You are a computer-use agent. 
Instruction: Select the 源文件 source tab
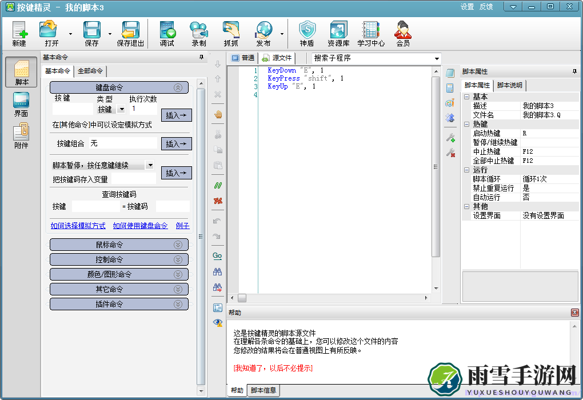(277, 58)
